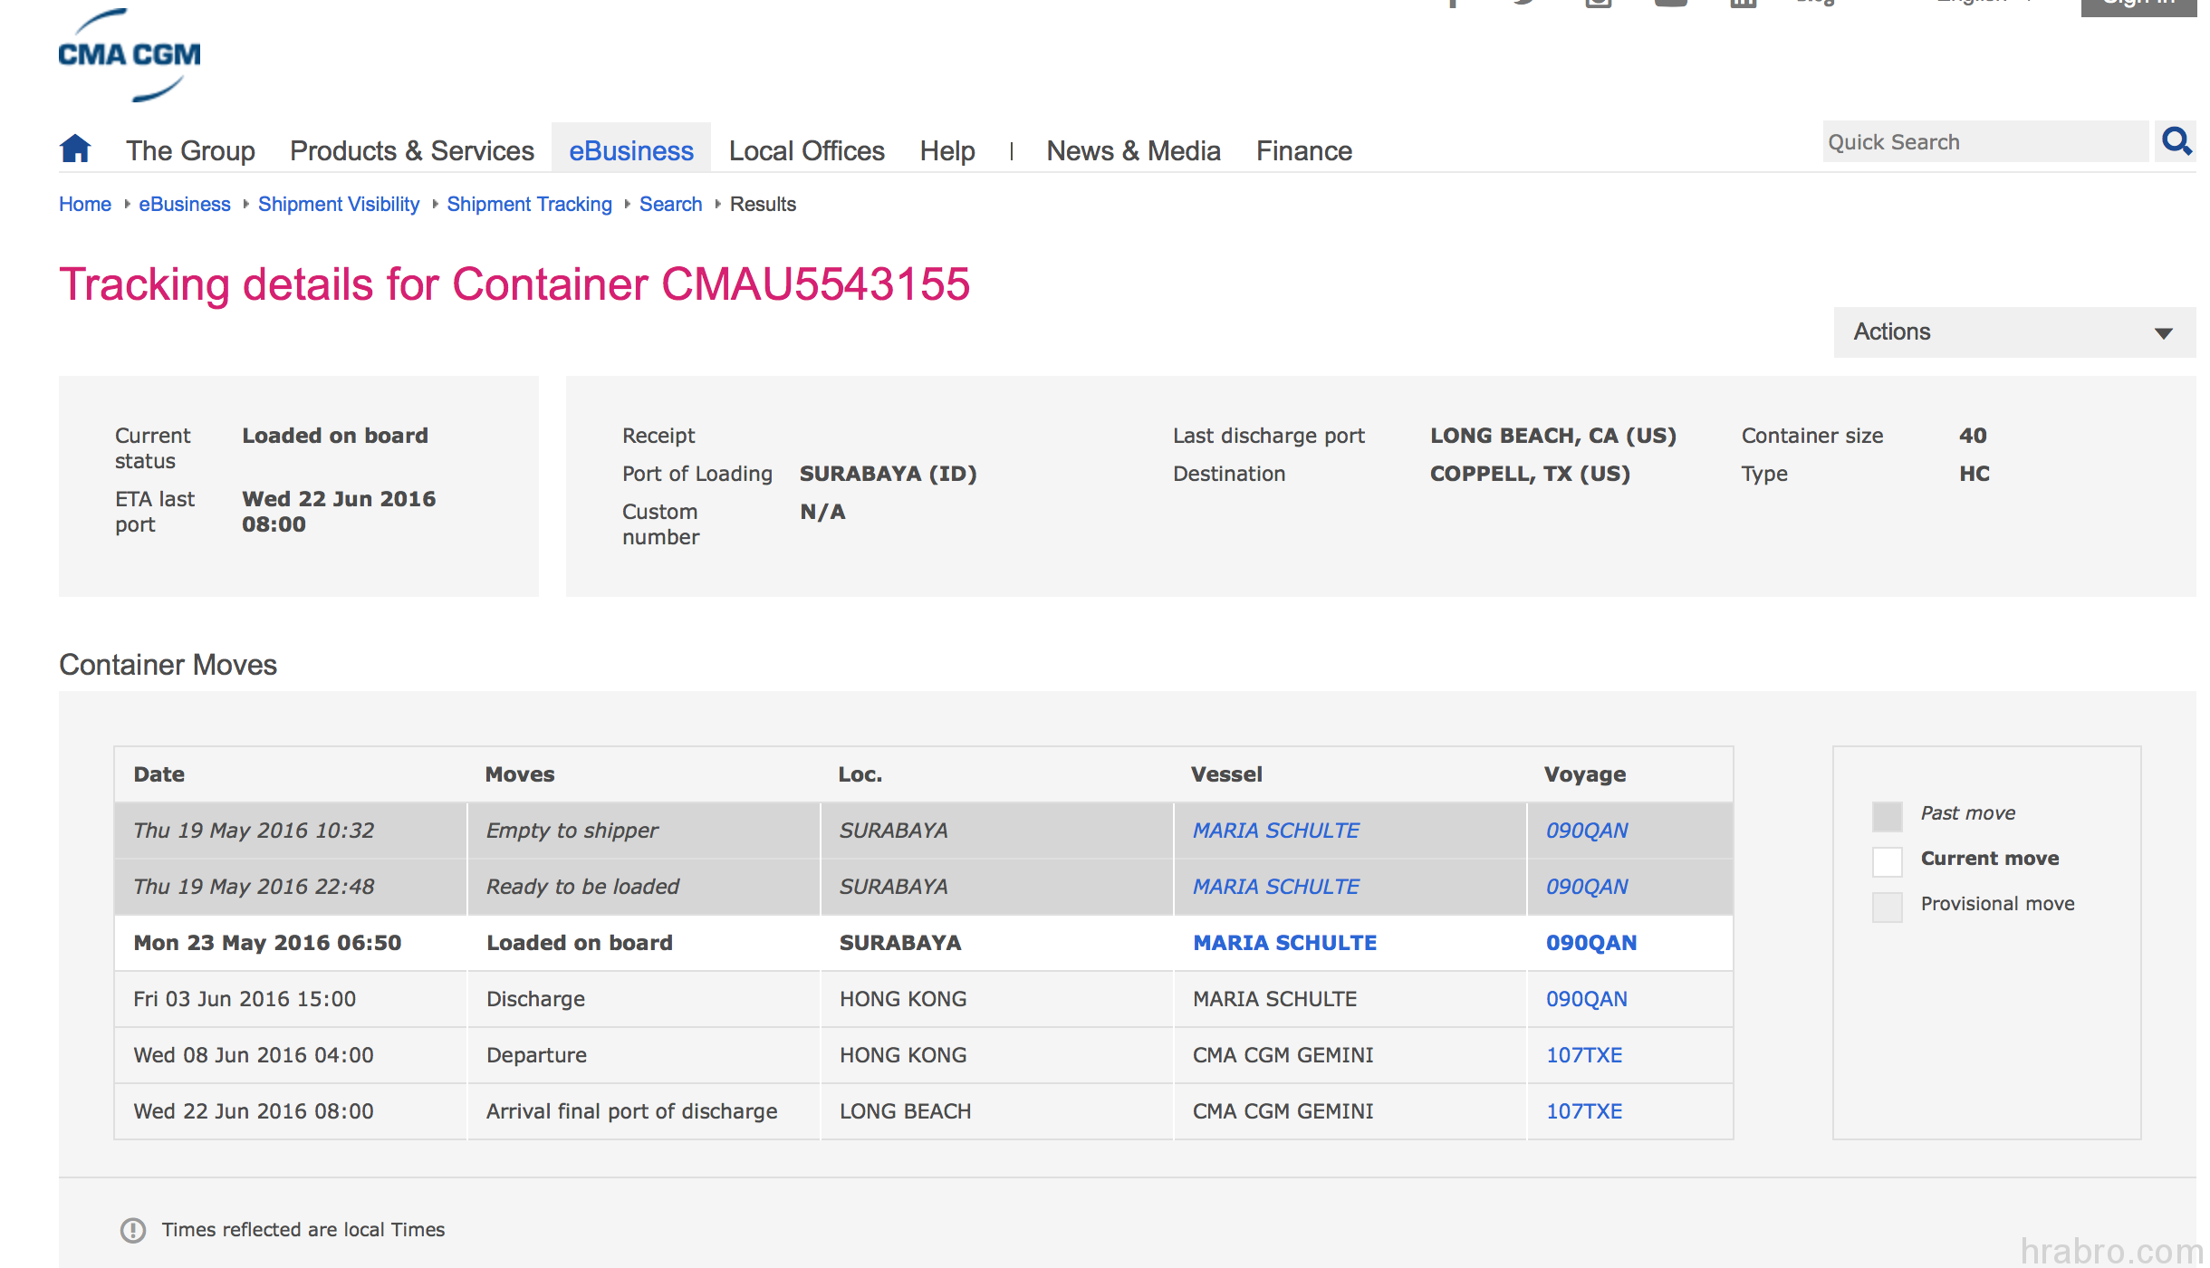This screenshot has width=2210, height=1268.
Task: Open the Actions dropdown
Action: [2013, 332]
